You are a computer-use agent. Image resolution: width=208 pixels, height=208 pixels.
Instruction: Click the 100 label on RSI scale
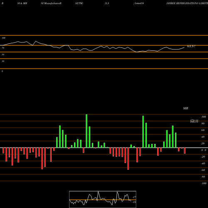[3, 38]
